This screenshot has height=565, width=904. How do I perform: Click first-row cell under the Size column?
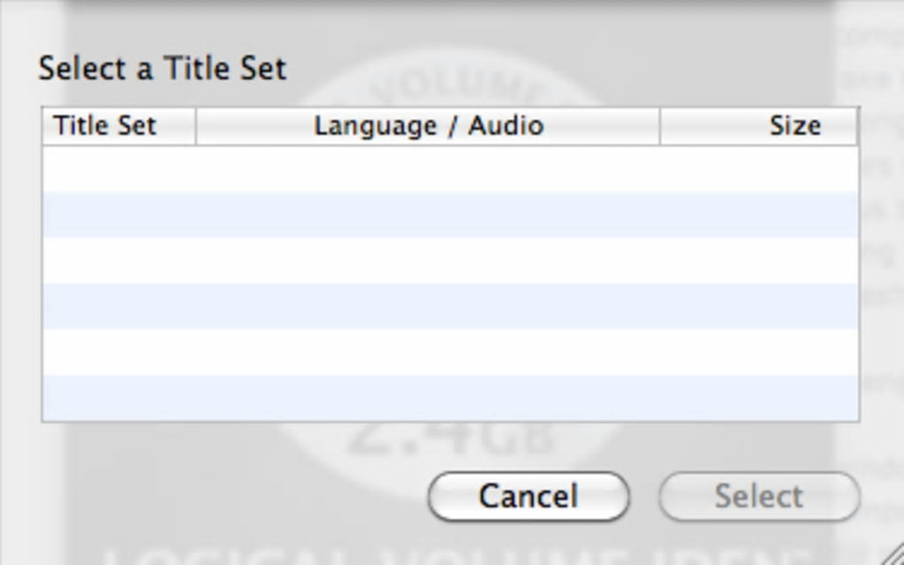point(759,169)
